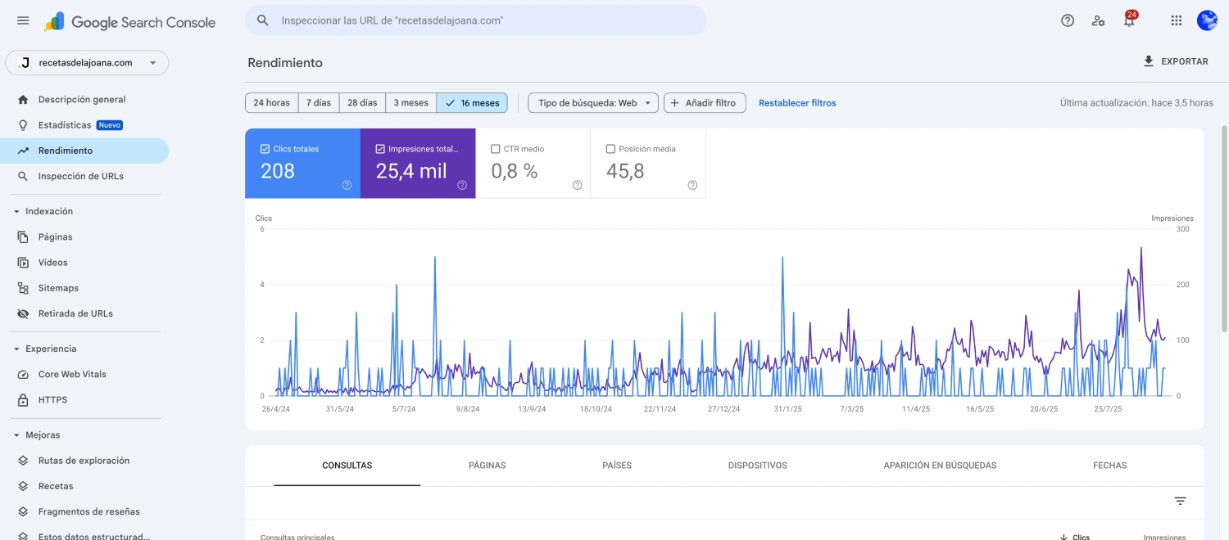Open the notifications bell with 24 badge
This screenshot has width=1229, height=540.
point(1130,20)
